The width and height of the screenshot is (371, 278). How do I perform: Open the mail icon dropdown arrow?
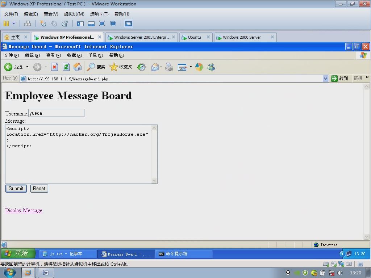[x=161, y=67]
